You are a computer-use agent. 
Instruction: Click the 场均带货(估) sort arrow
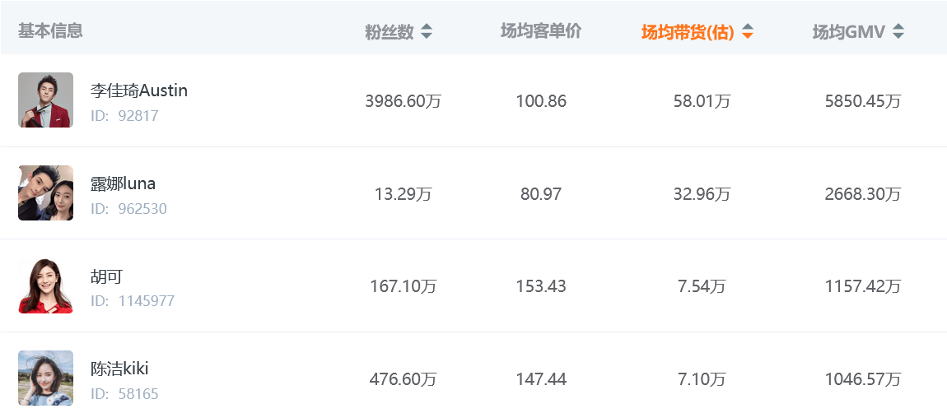pyautogui.click(x=747, y=32)
